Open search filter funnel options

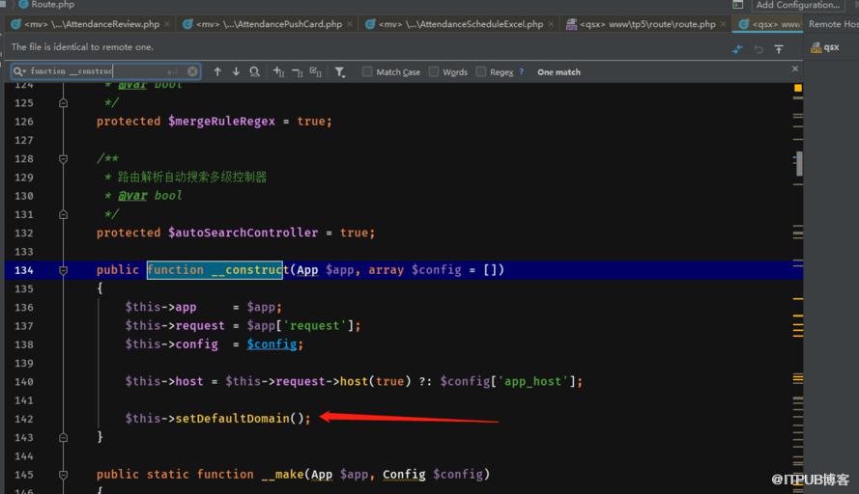pos(340,71)
